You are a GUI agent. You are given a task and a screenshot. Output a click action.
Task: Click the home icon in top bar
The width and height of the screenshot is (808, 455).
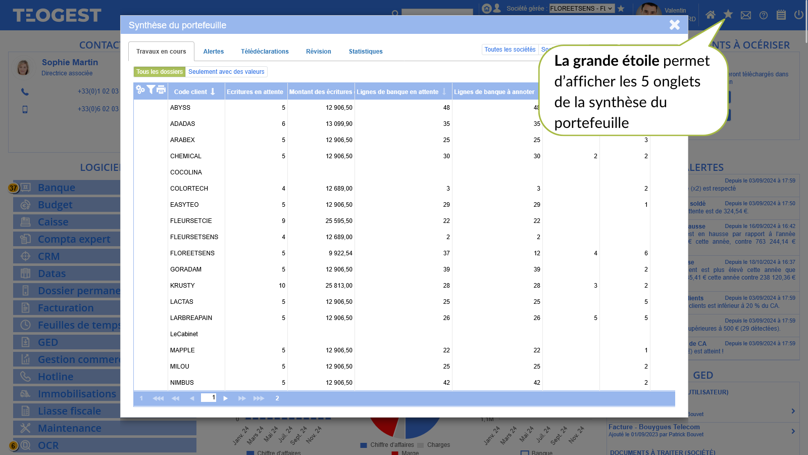(x=711, y=15)
